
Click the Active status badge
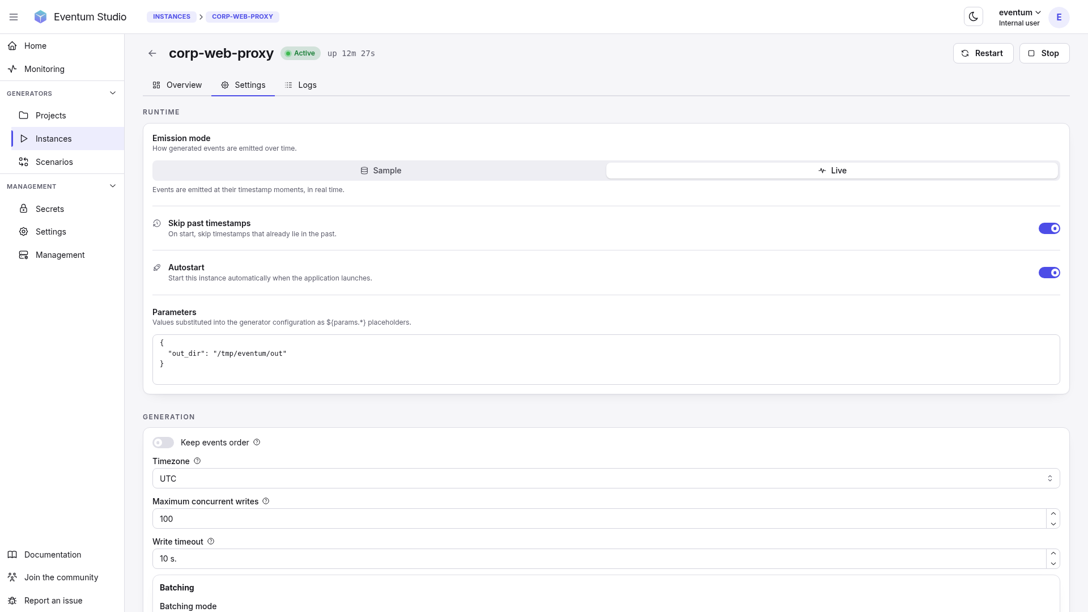[x=300, y=53]
